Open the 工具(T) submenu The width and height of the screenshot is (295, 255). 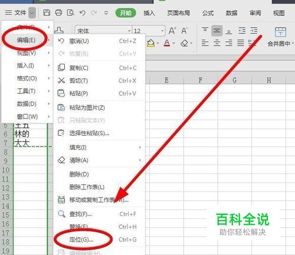(x=27, y=91)
